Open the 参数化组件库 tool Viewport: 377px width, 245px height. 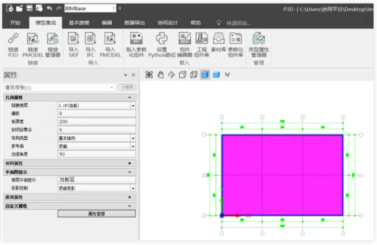(236, 45)
